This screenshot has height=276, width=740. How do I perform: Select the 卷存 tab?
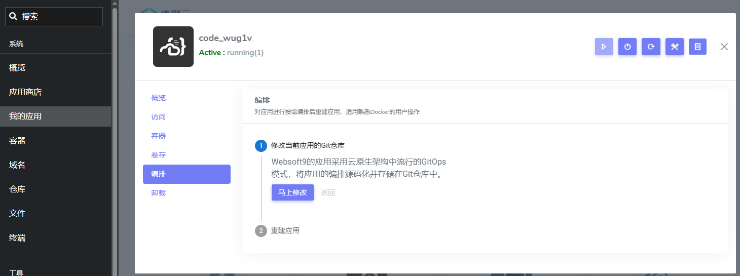coord(159,155)
